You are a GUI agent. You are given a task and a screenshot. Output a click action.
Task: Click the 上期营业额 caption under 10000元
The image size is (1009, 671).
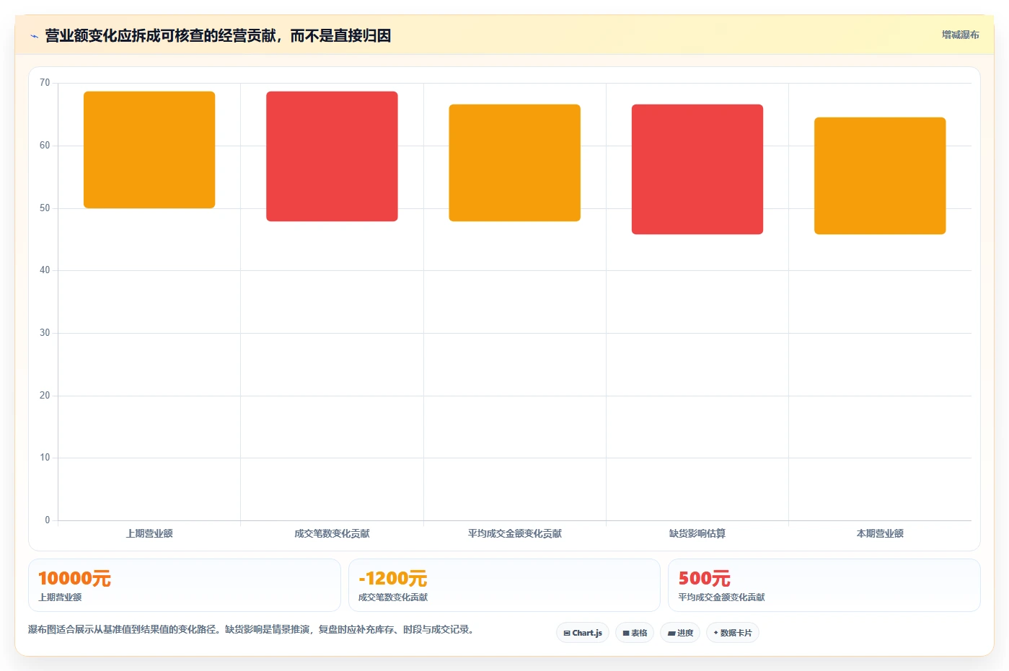60,597
